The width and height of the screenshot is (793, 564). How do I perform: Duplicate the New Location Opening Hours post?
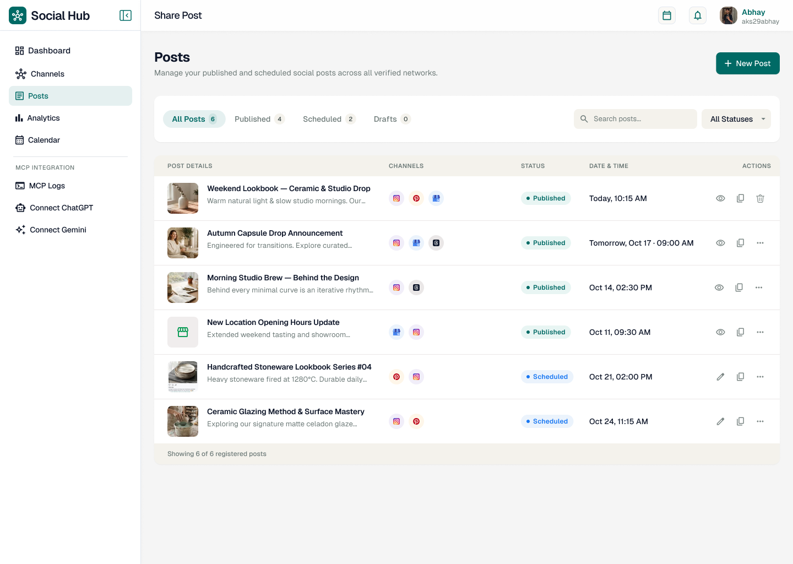[x=740, y=332]
